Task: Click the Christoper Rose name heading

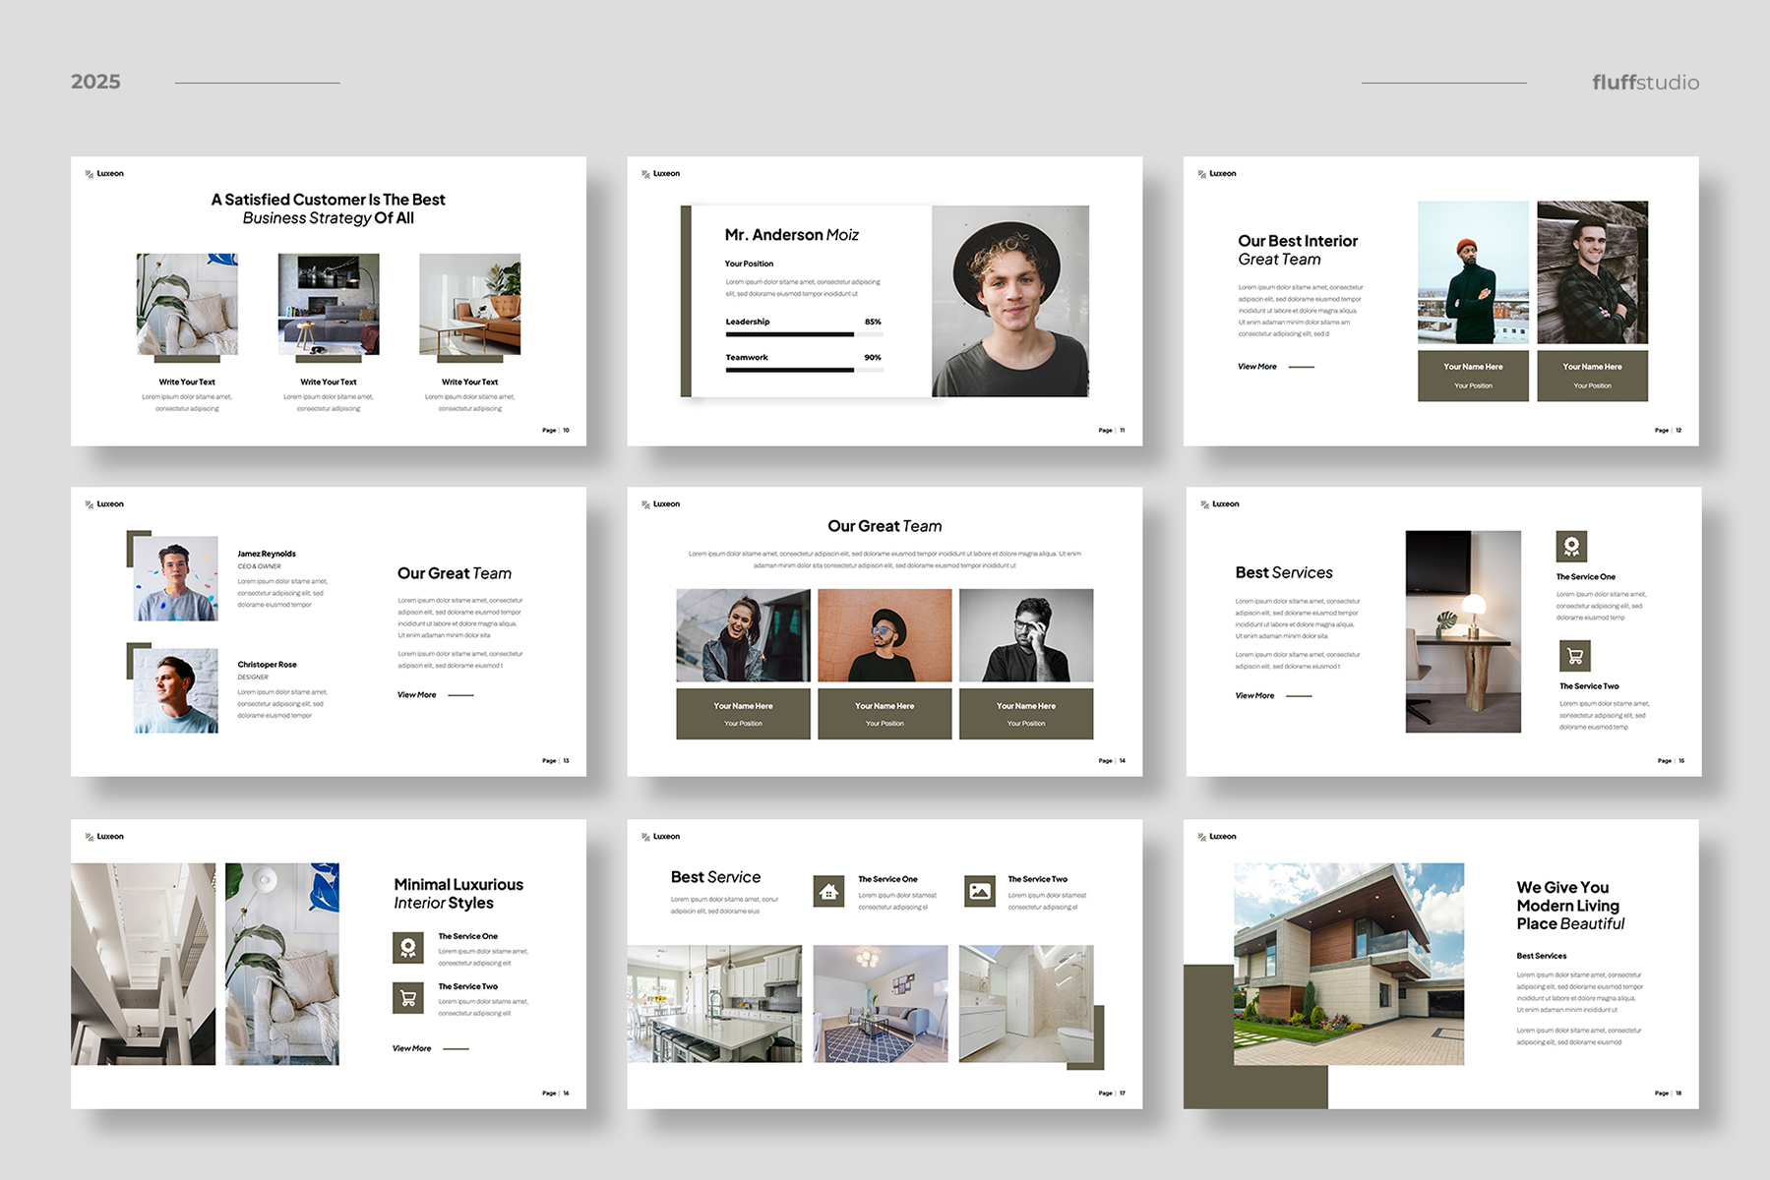Action: click(267, 665)
